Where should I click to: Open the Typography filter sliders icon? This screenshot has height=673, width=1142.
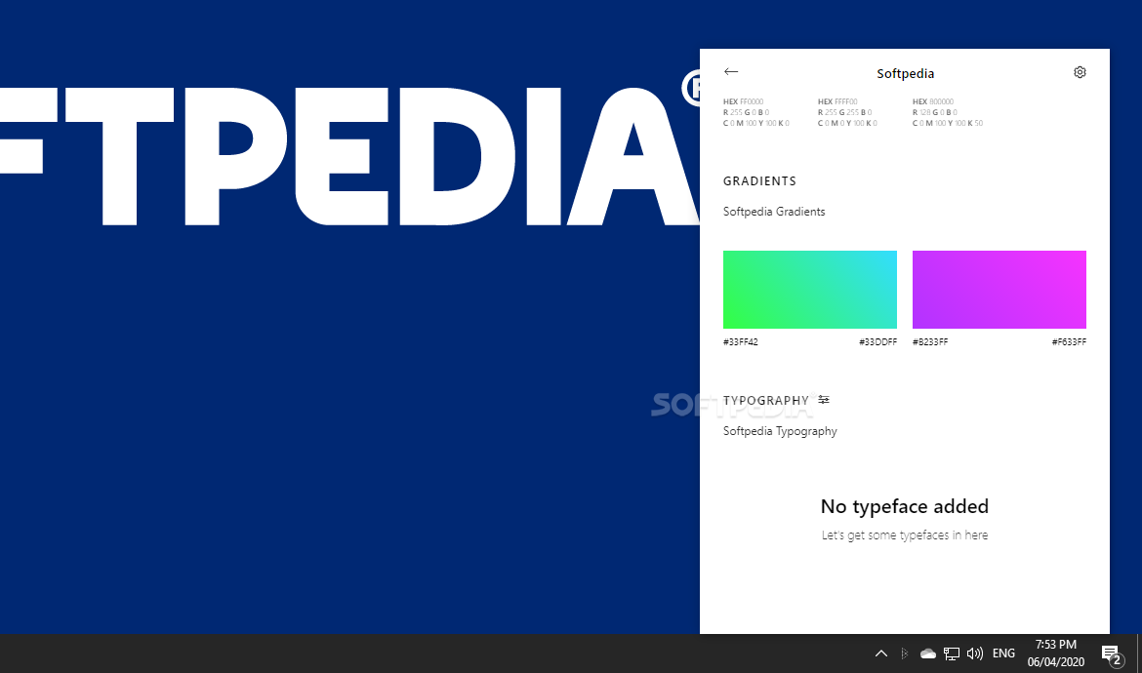pos(824,400)
